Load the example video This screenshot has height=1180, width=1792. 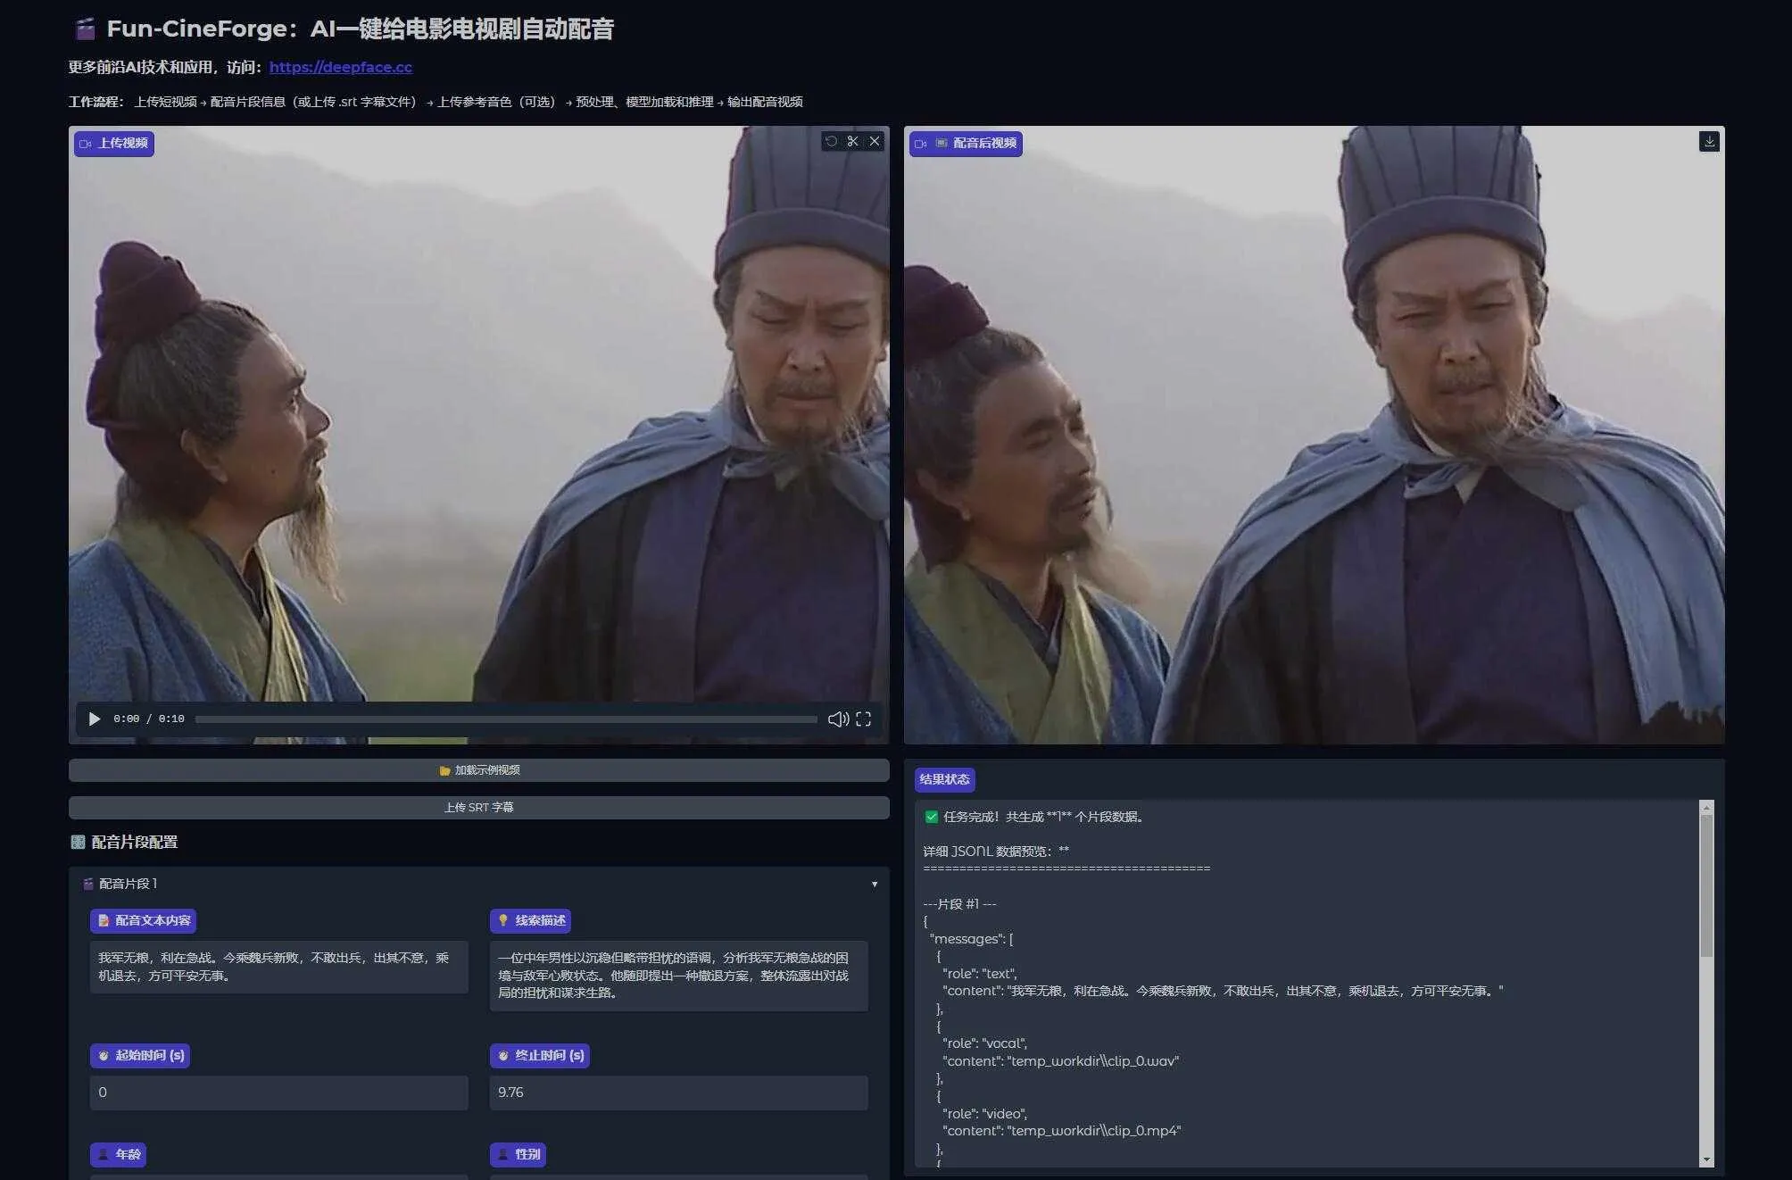(x=479, y=769)
